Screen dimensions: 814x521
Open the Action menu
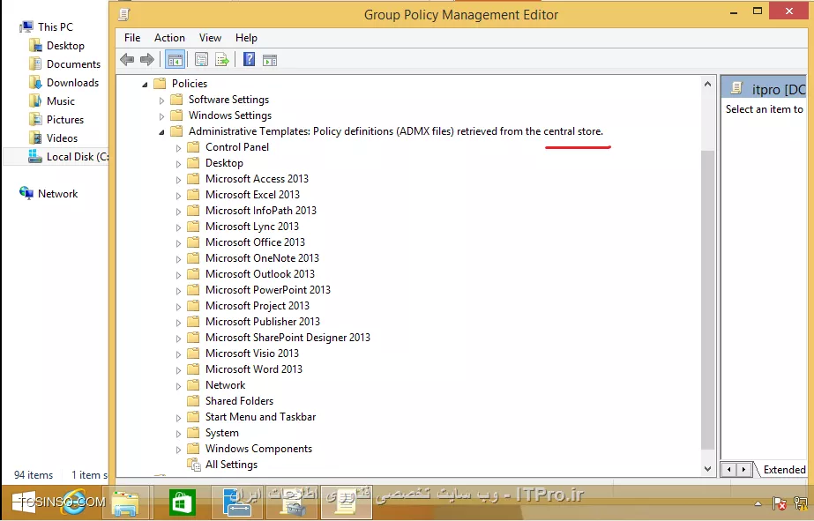point(169,38)
